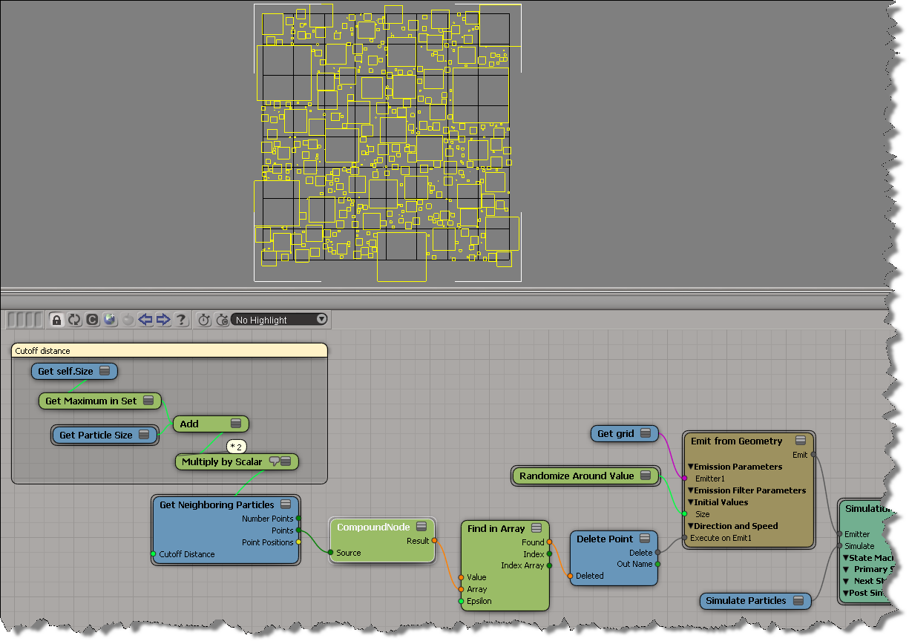Toggle the Get grid node menu icon
The width and height of the screenshot is (909, 641).
646,433
